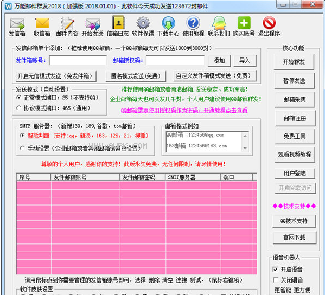Click the 发件邮箱账号 column header
Screen dimensions: 325x295
[85, 177]
